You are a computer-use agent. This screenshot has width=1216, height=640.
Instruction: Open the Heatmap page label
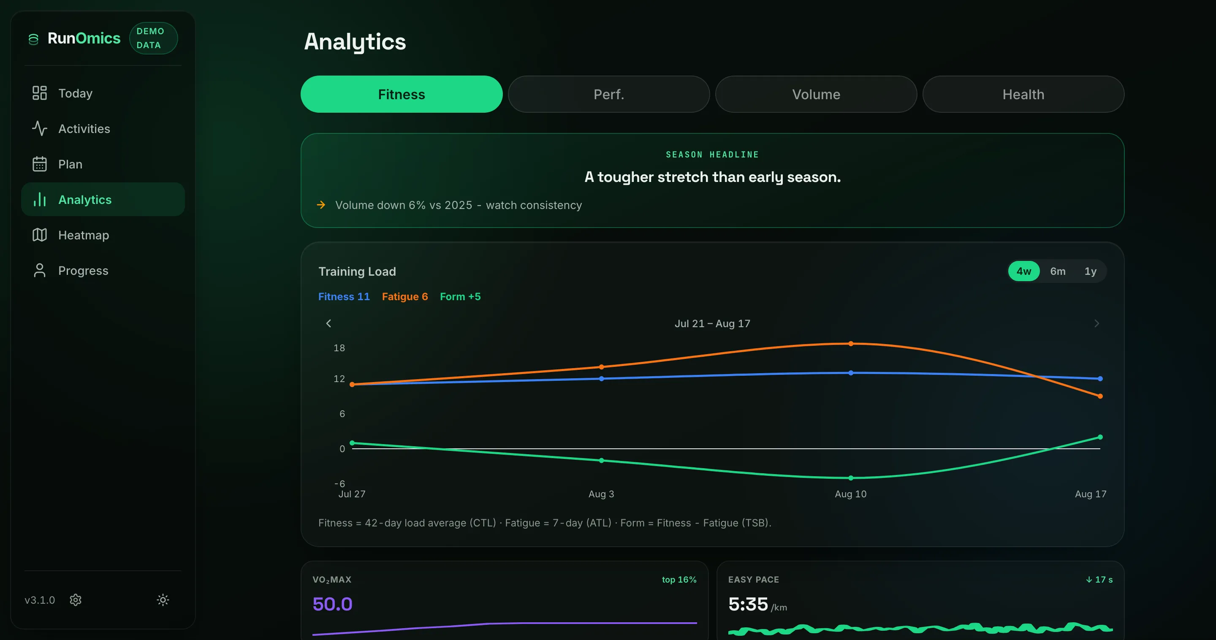tap(84, 235)
